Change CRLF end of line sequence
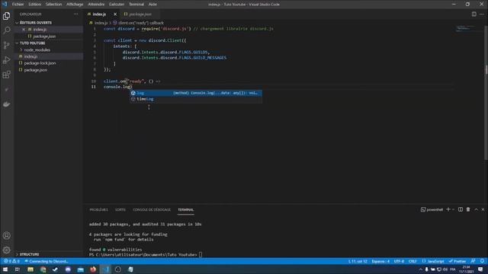Screen dimensions: 488x274 413,261
